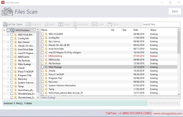Click the Graphics file type filter icon
The width and height of the screenshot is (183, 117).
pyautogui.click(x=28, y=24)
